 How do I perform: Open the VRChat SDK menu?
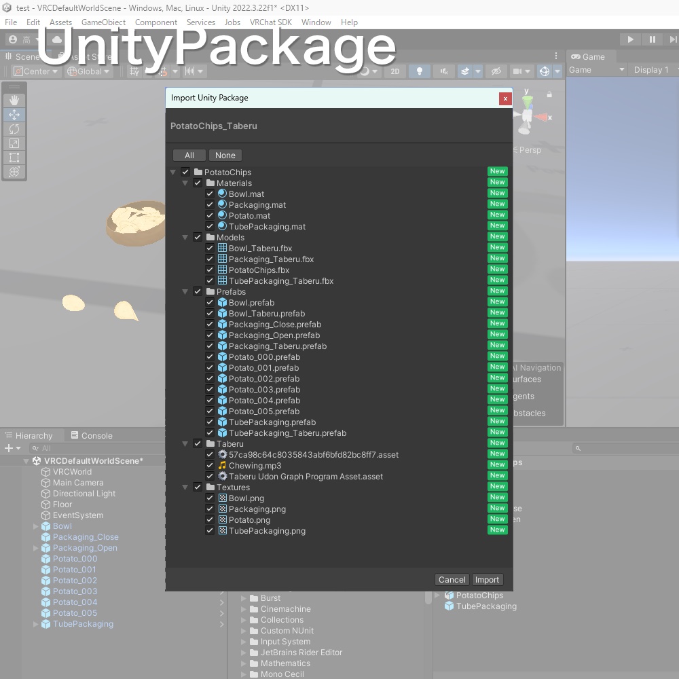tap(271, 22)
